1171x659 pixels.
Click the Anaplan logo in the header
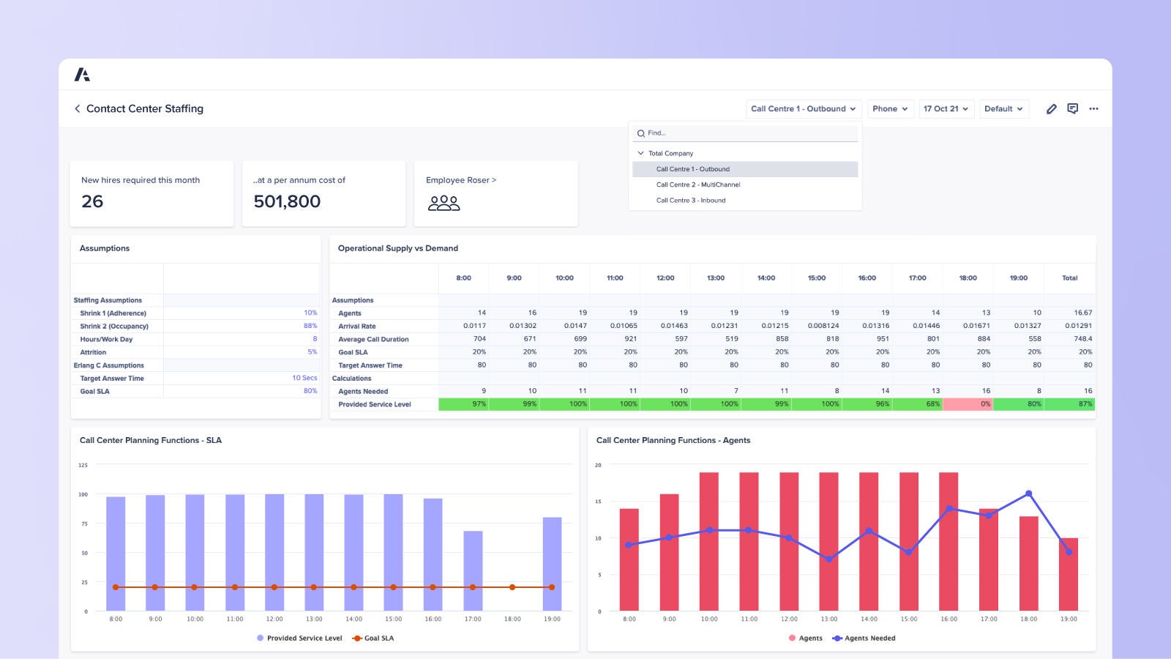pos(83,74)
